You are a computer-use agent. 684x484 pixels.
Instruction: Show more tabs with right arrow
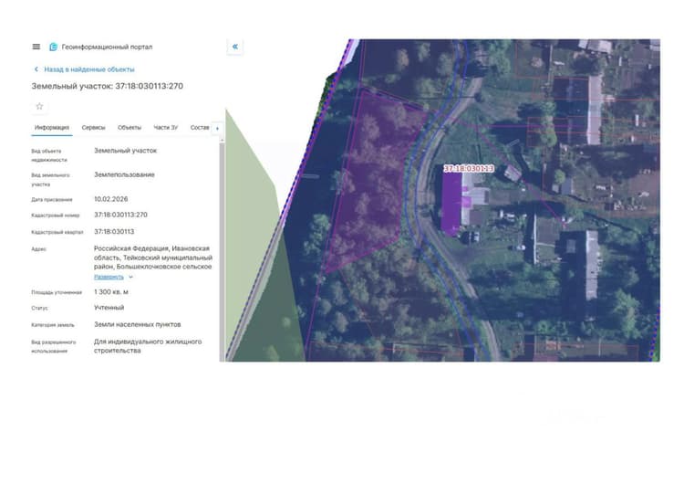[x=217, y=128]
